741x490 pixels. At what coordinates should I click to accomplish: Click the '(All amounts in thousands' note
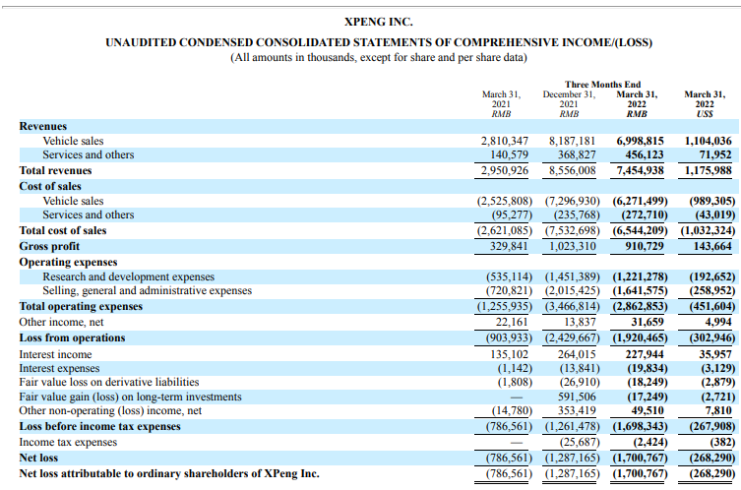coord(379,58)
